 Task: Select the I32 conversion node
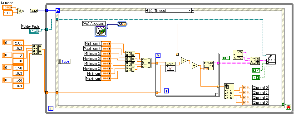(34, 11)
